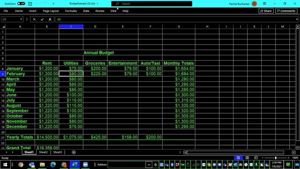This screenshot has height=169, width=300.
Task: Switch to the Home ribbon tab
Action: tap(19, 11)
